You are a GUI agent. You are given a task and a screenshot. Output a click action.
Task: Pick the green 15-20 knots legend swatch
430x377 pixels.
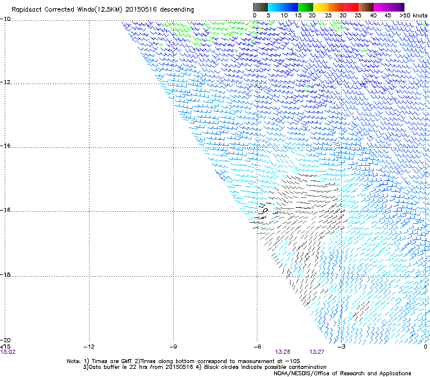pos(306,7)
